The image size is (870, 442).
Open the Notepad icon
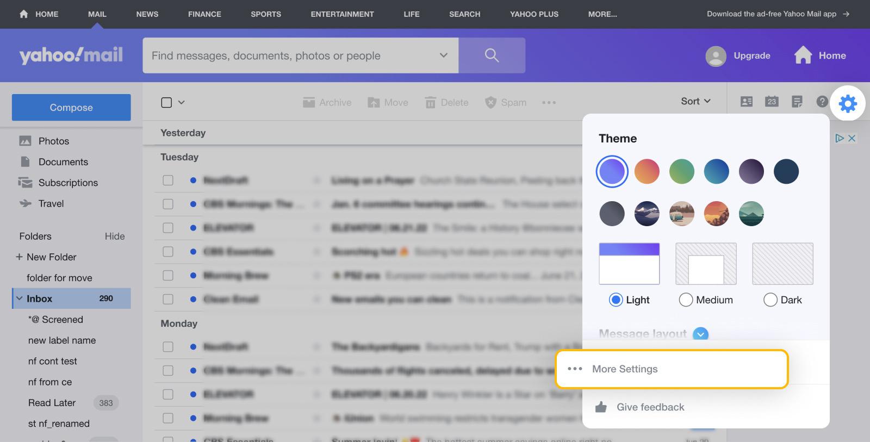(x=797, y=102)
